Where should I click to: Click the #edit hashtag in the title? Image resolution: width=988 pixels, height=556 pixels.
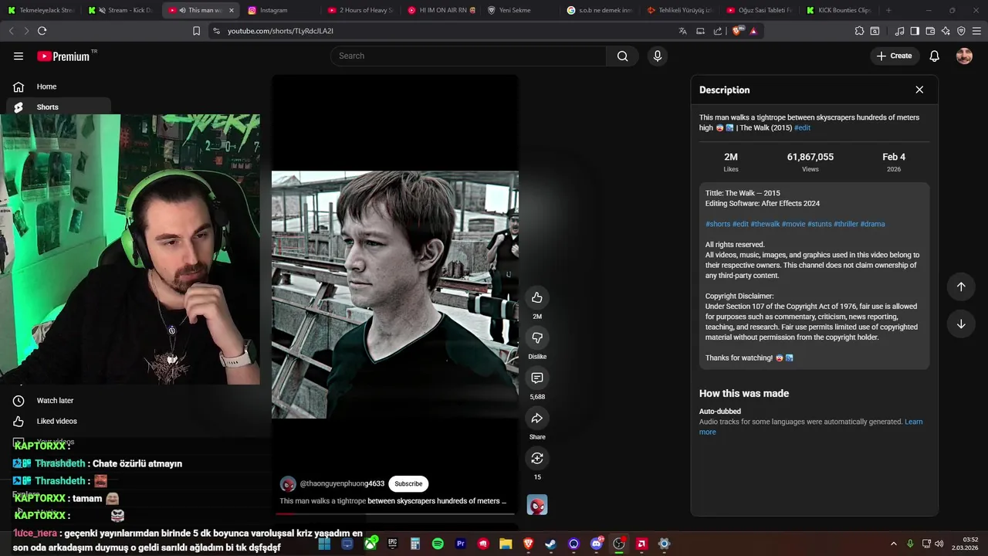tap(802, 127)
